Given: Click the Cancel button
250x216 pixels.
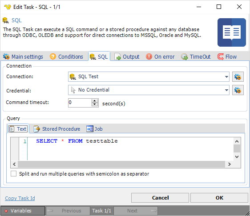Looking at the screenshot, I should tap(160, 198).
